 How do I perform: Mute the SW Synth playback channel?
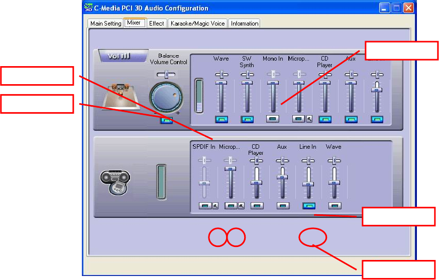(247, 119)
